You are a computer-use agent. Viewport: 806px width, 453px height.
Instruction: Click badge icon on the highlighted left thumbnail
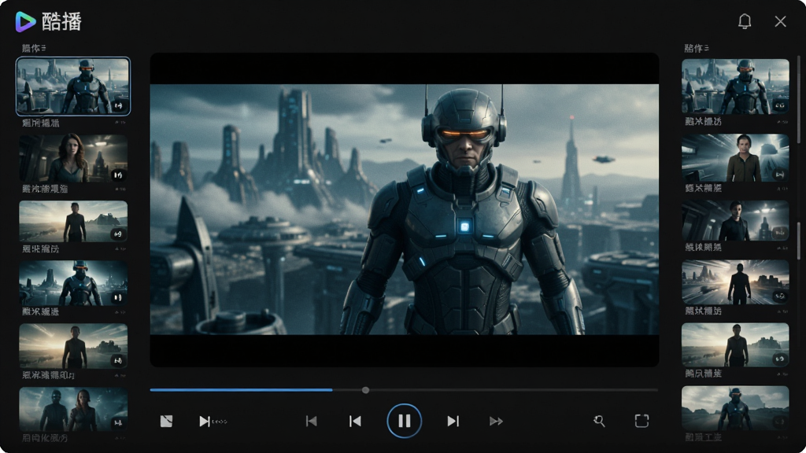[x=119, y=105]
